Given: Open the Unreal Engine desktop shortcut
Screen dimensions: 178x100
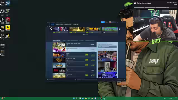Looking at the screenshot, I should coord(3,12).
